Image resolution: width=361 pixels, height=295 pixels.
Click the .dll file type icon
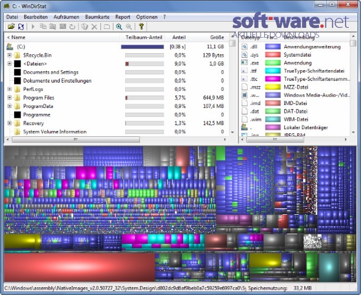tap(244, 47)
